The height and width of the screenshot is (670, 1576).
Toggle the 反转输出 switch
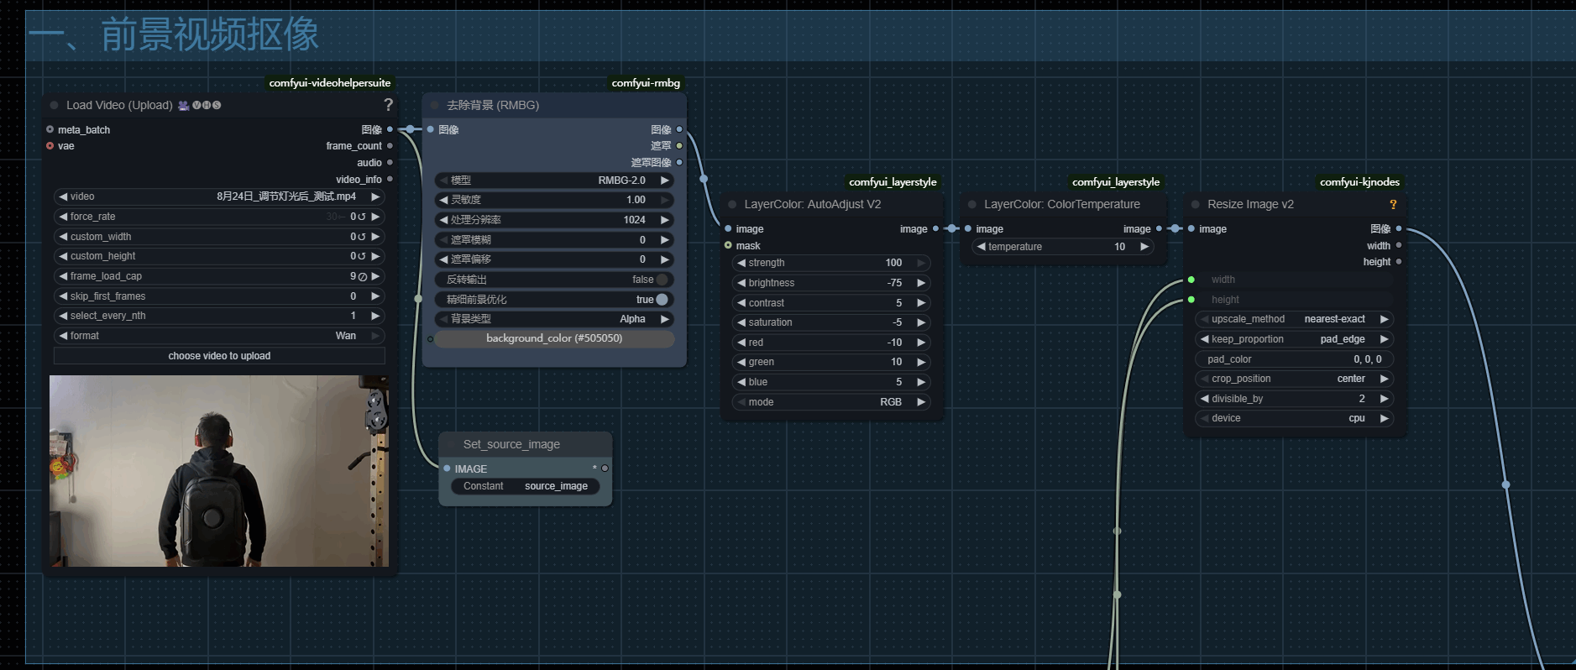(x=662, y=280)
